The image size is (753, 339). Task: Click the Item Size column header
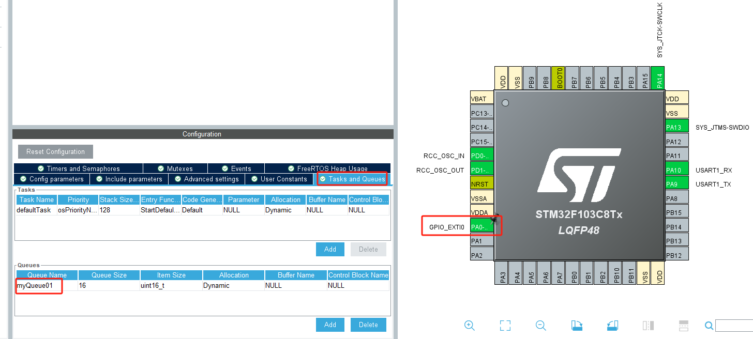[x=171, y=275]
